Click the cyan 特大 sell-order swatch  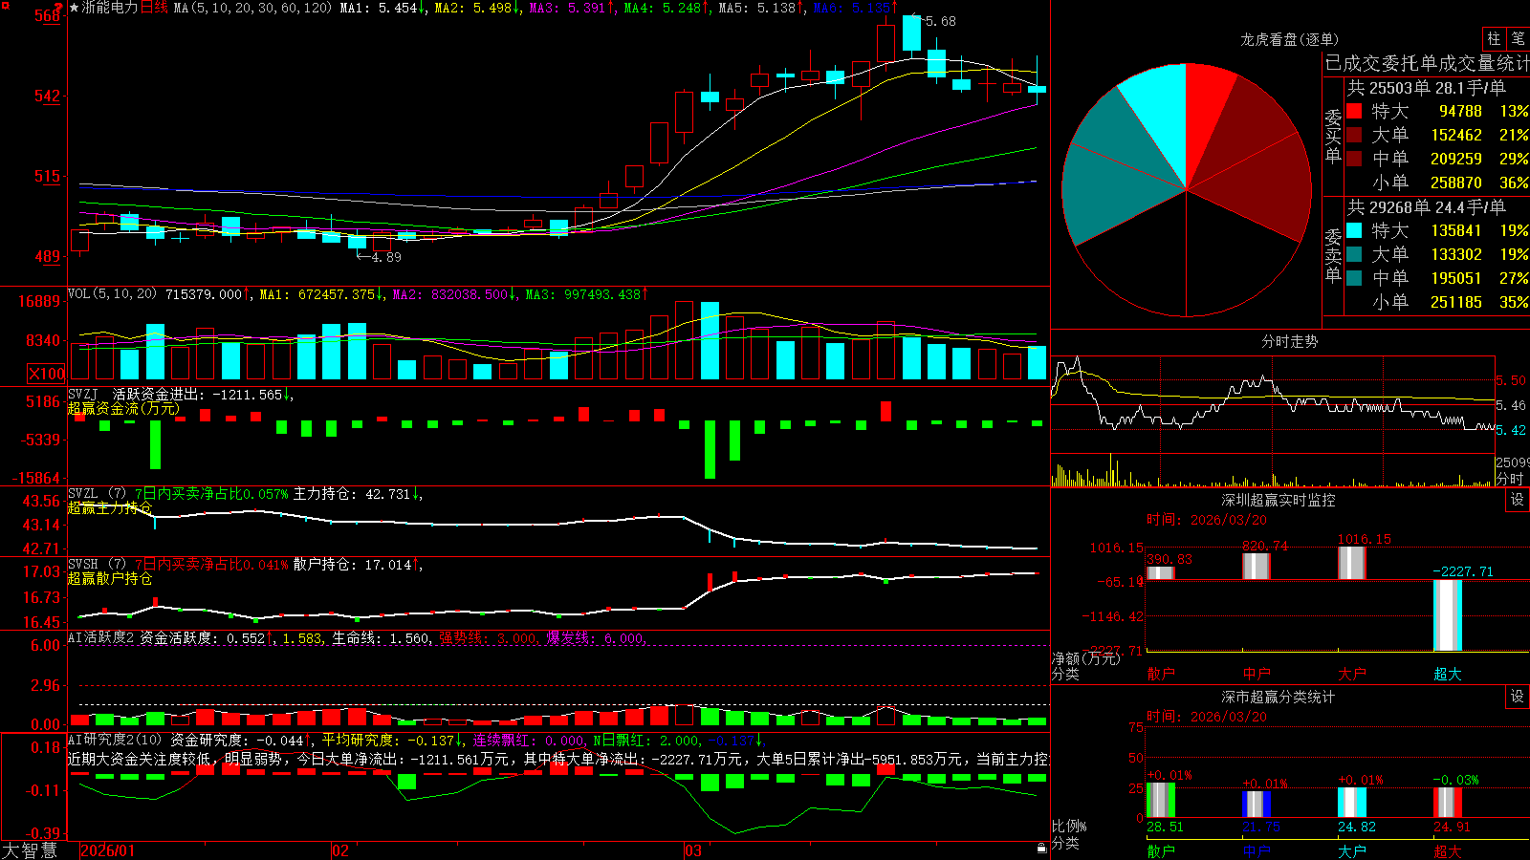(x=1354, y=230)
